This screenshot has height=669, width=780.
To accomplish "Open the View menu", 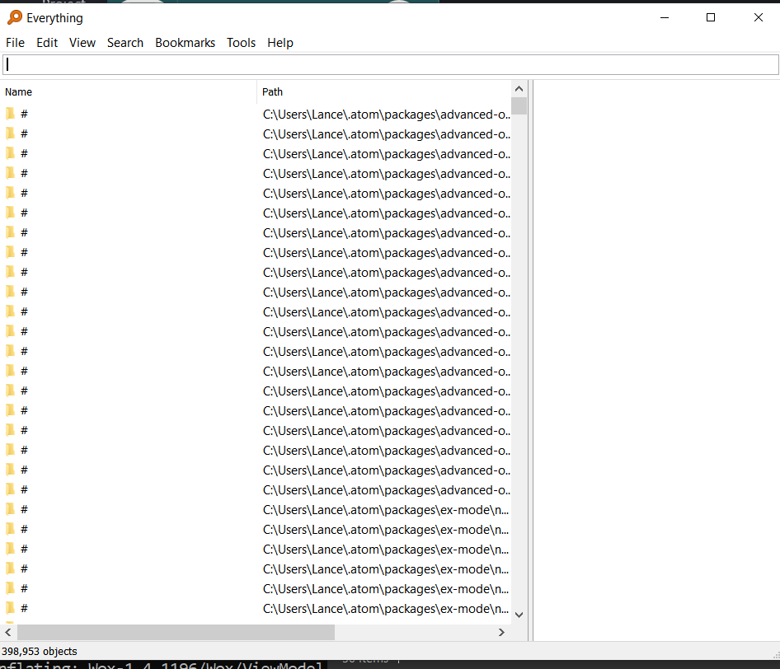I will pos(82,42).
